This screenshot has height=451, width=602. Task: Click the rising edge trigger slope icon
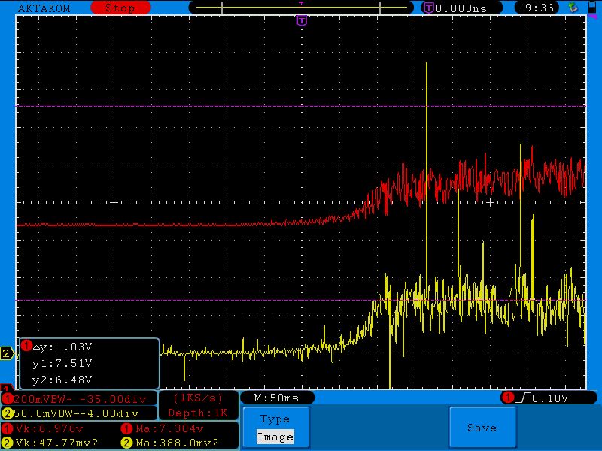click(x=525, y=398)
